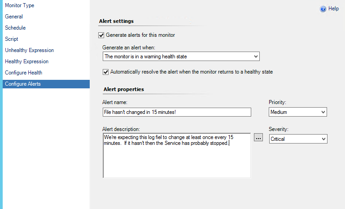345x209 pixels.
Task: Uncheck Automatically resolve the alert checkbox
Action: 105,72
